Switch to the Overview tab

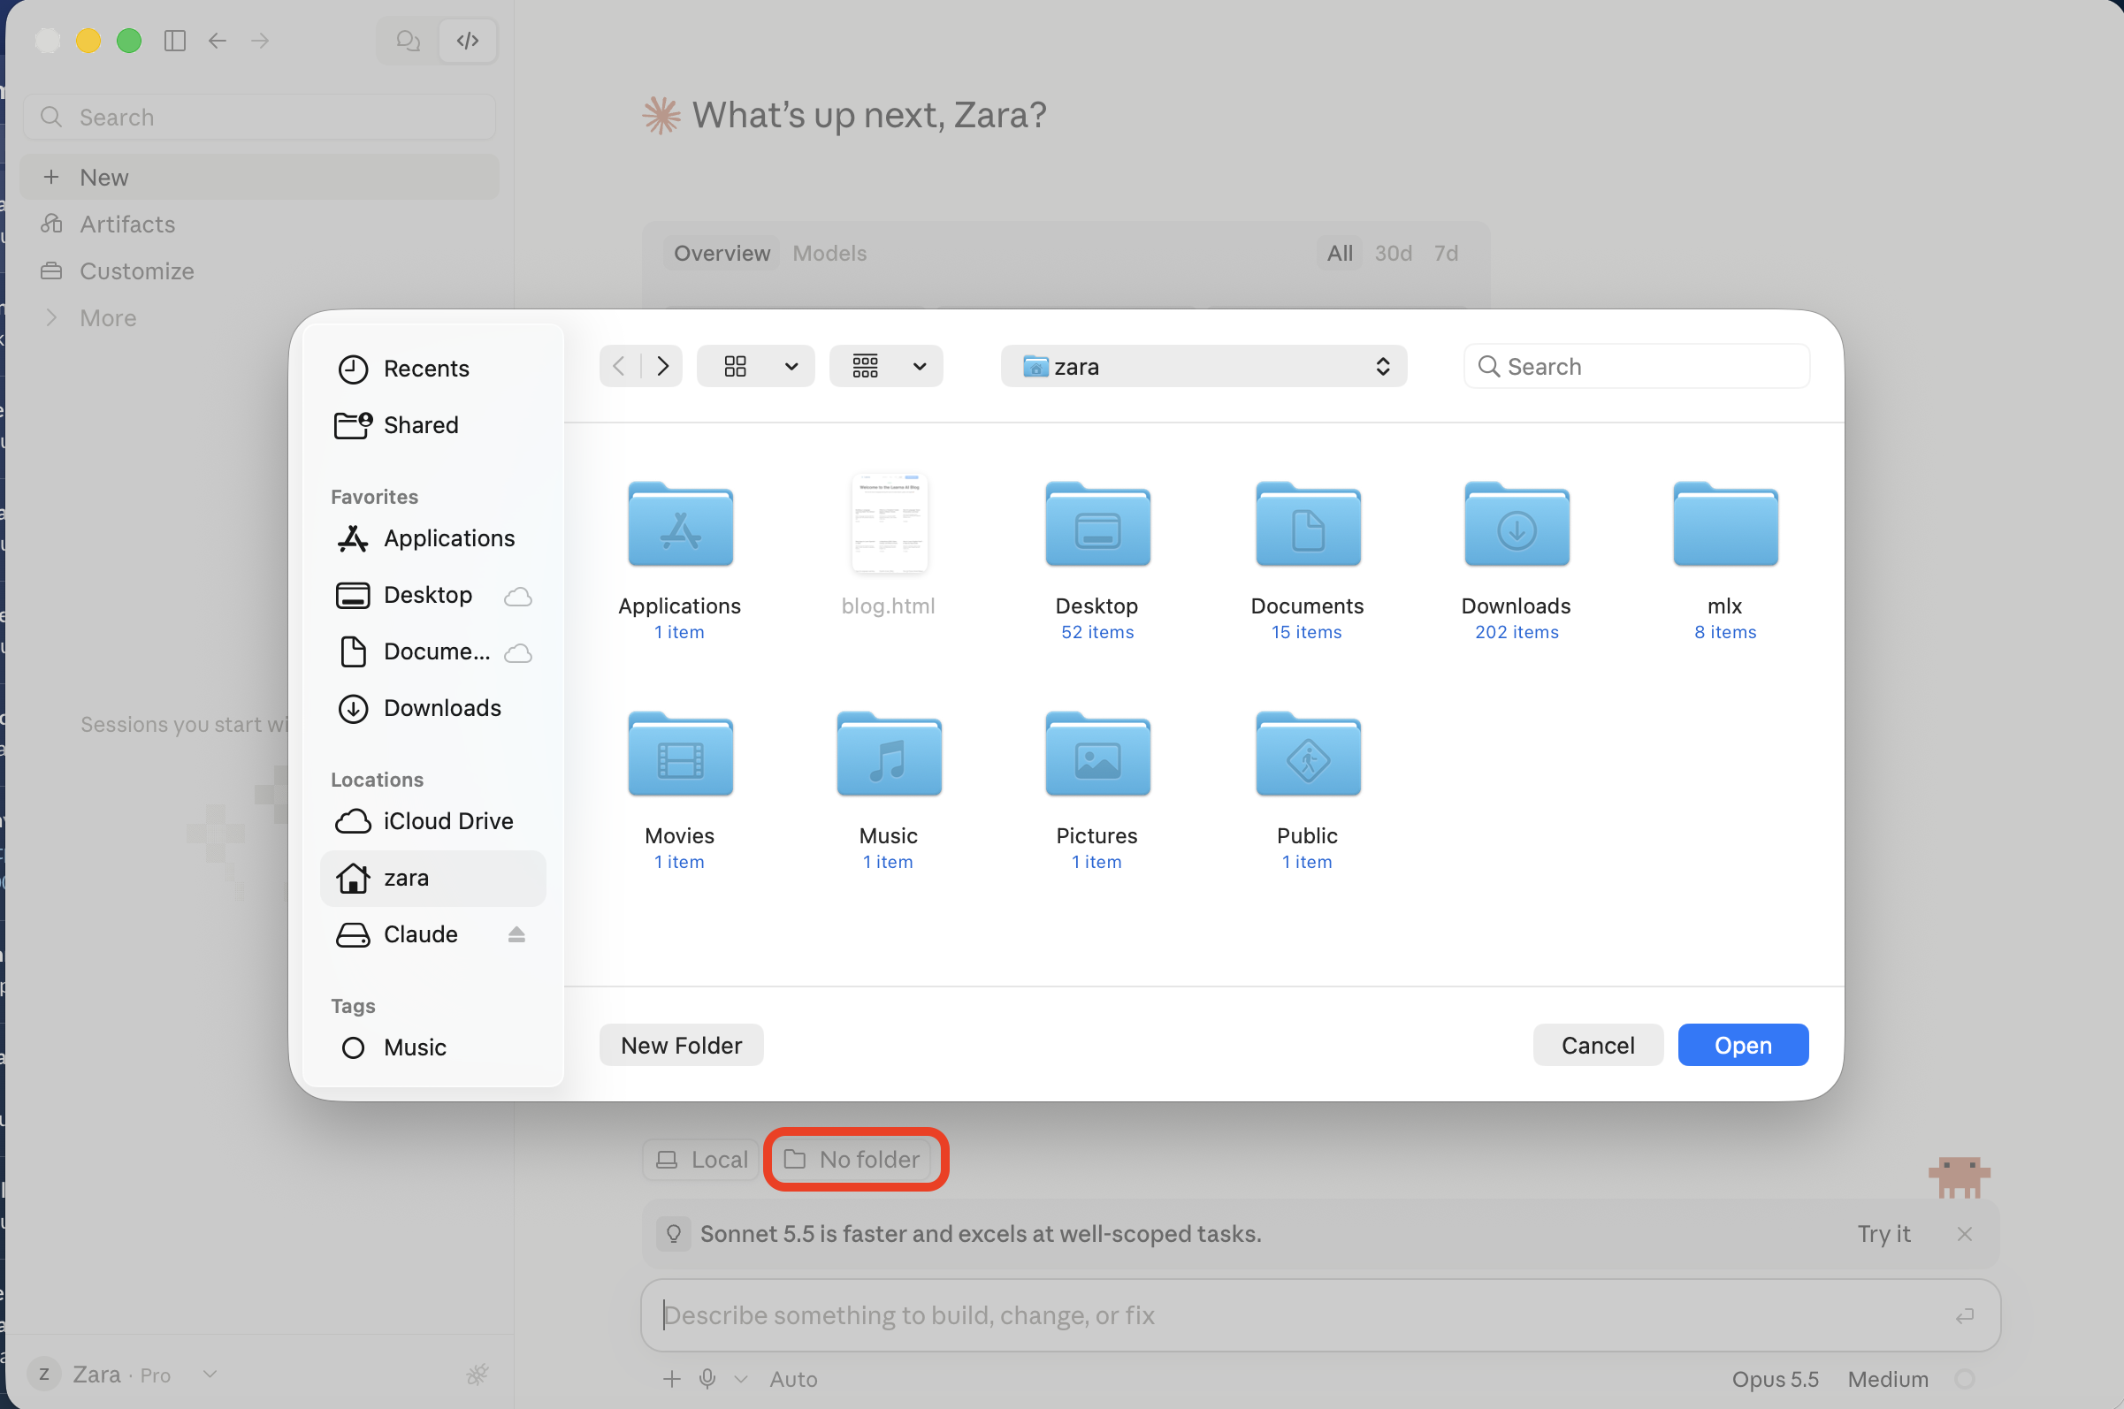click(x=722, y=254)
